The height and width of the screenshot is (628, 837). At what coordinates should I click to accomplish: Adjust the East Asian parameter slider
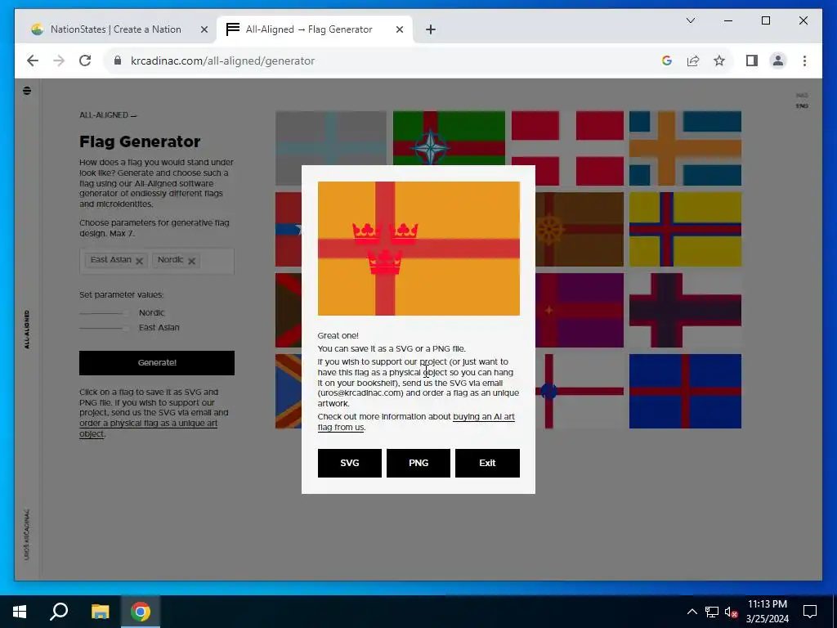click(x=104, y=328)
